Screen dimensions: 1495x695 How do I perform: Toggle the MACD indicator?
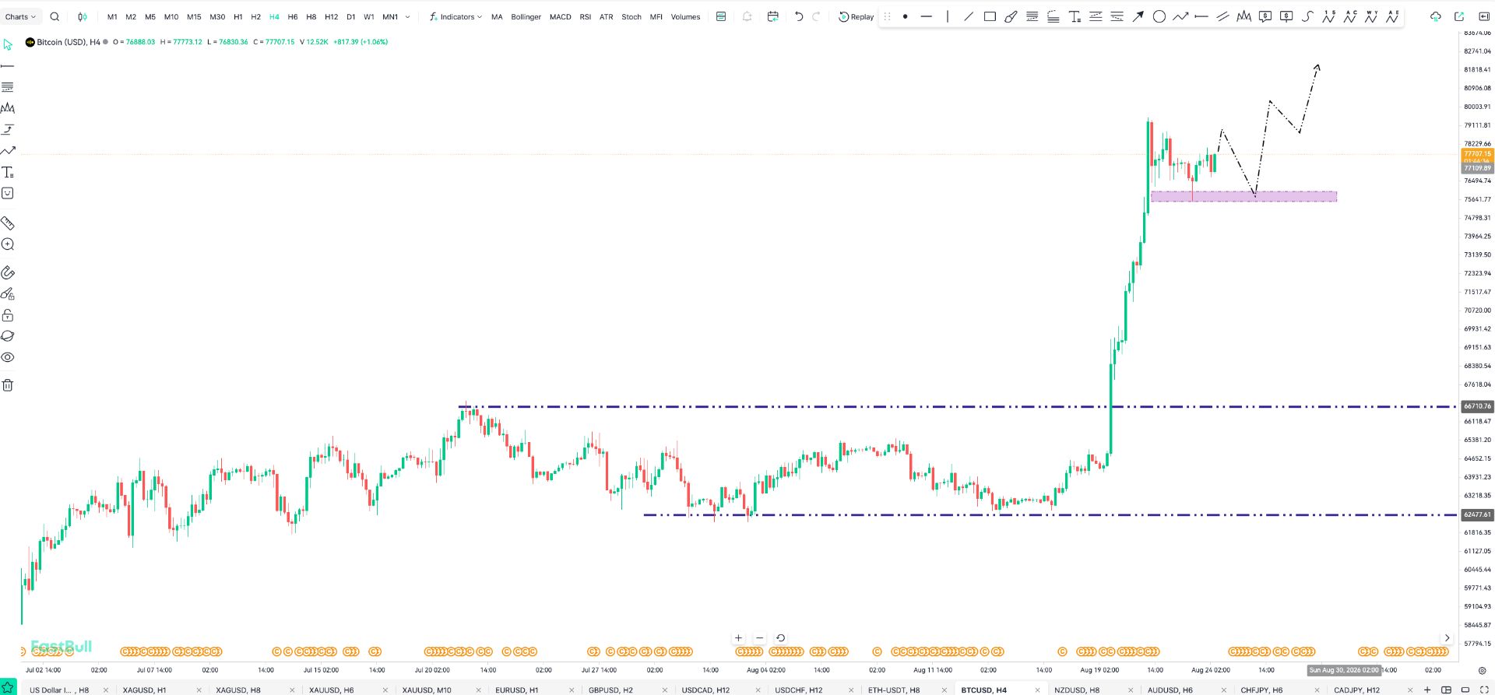(x=560, y=16)
